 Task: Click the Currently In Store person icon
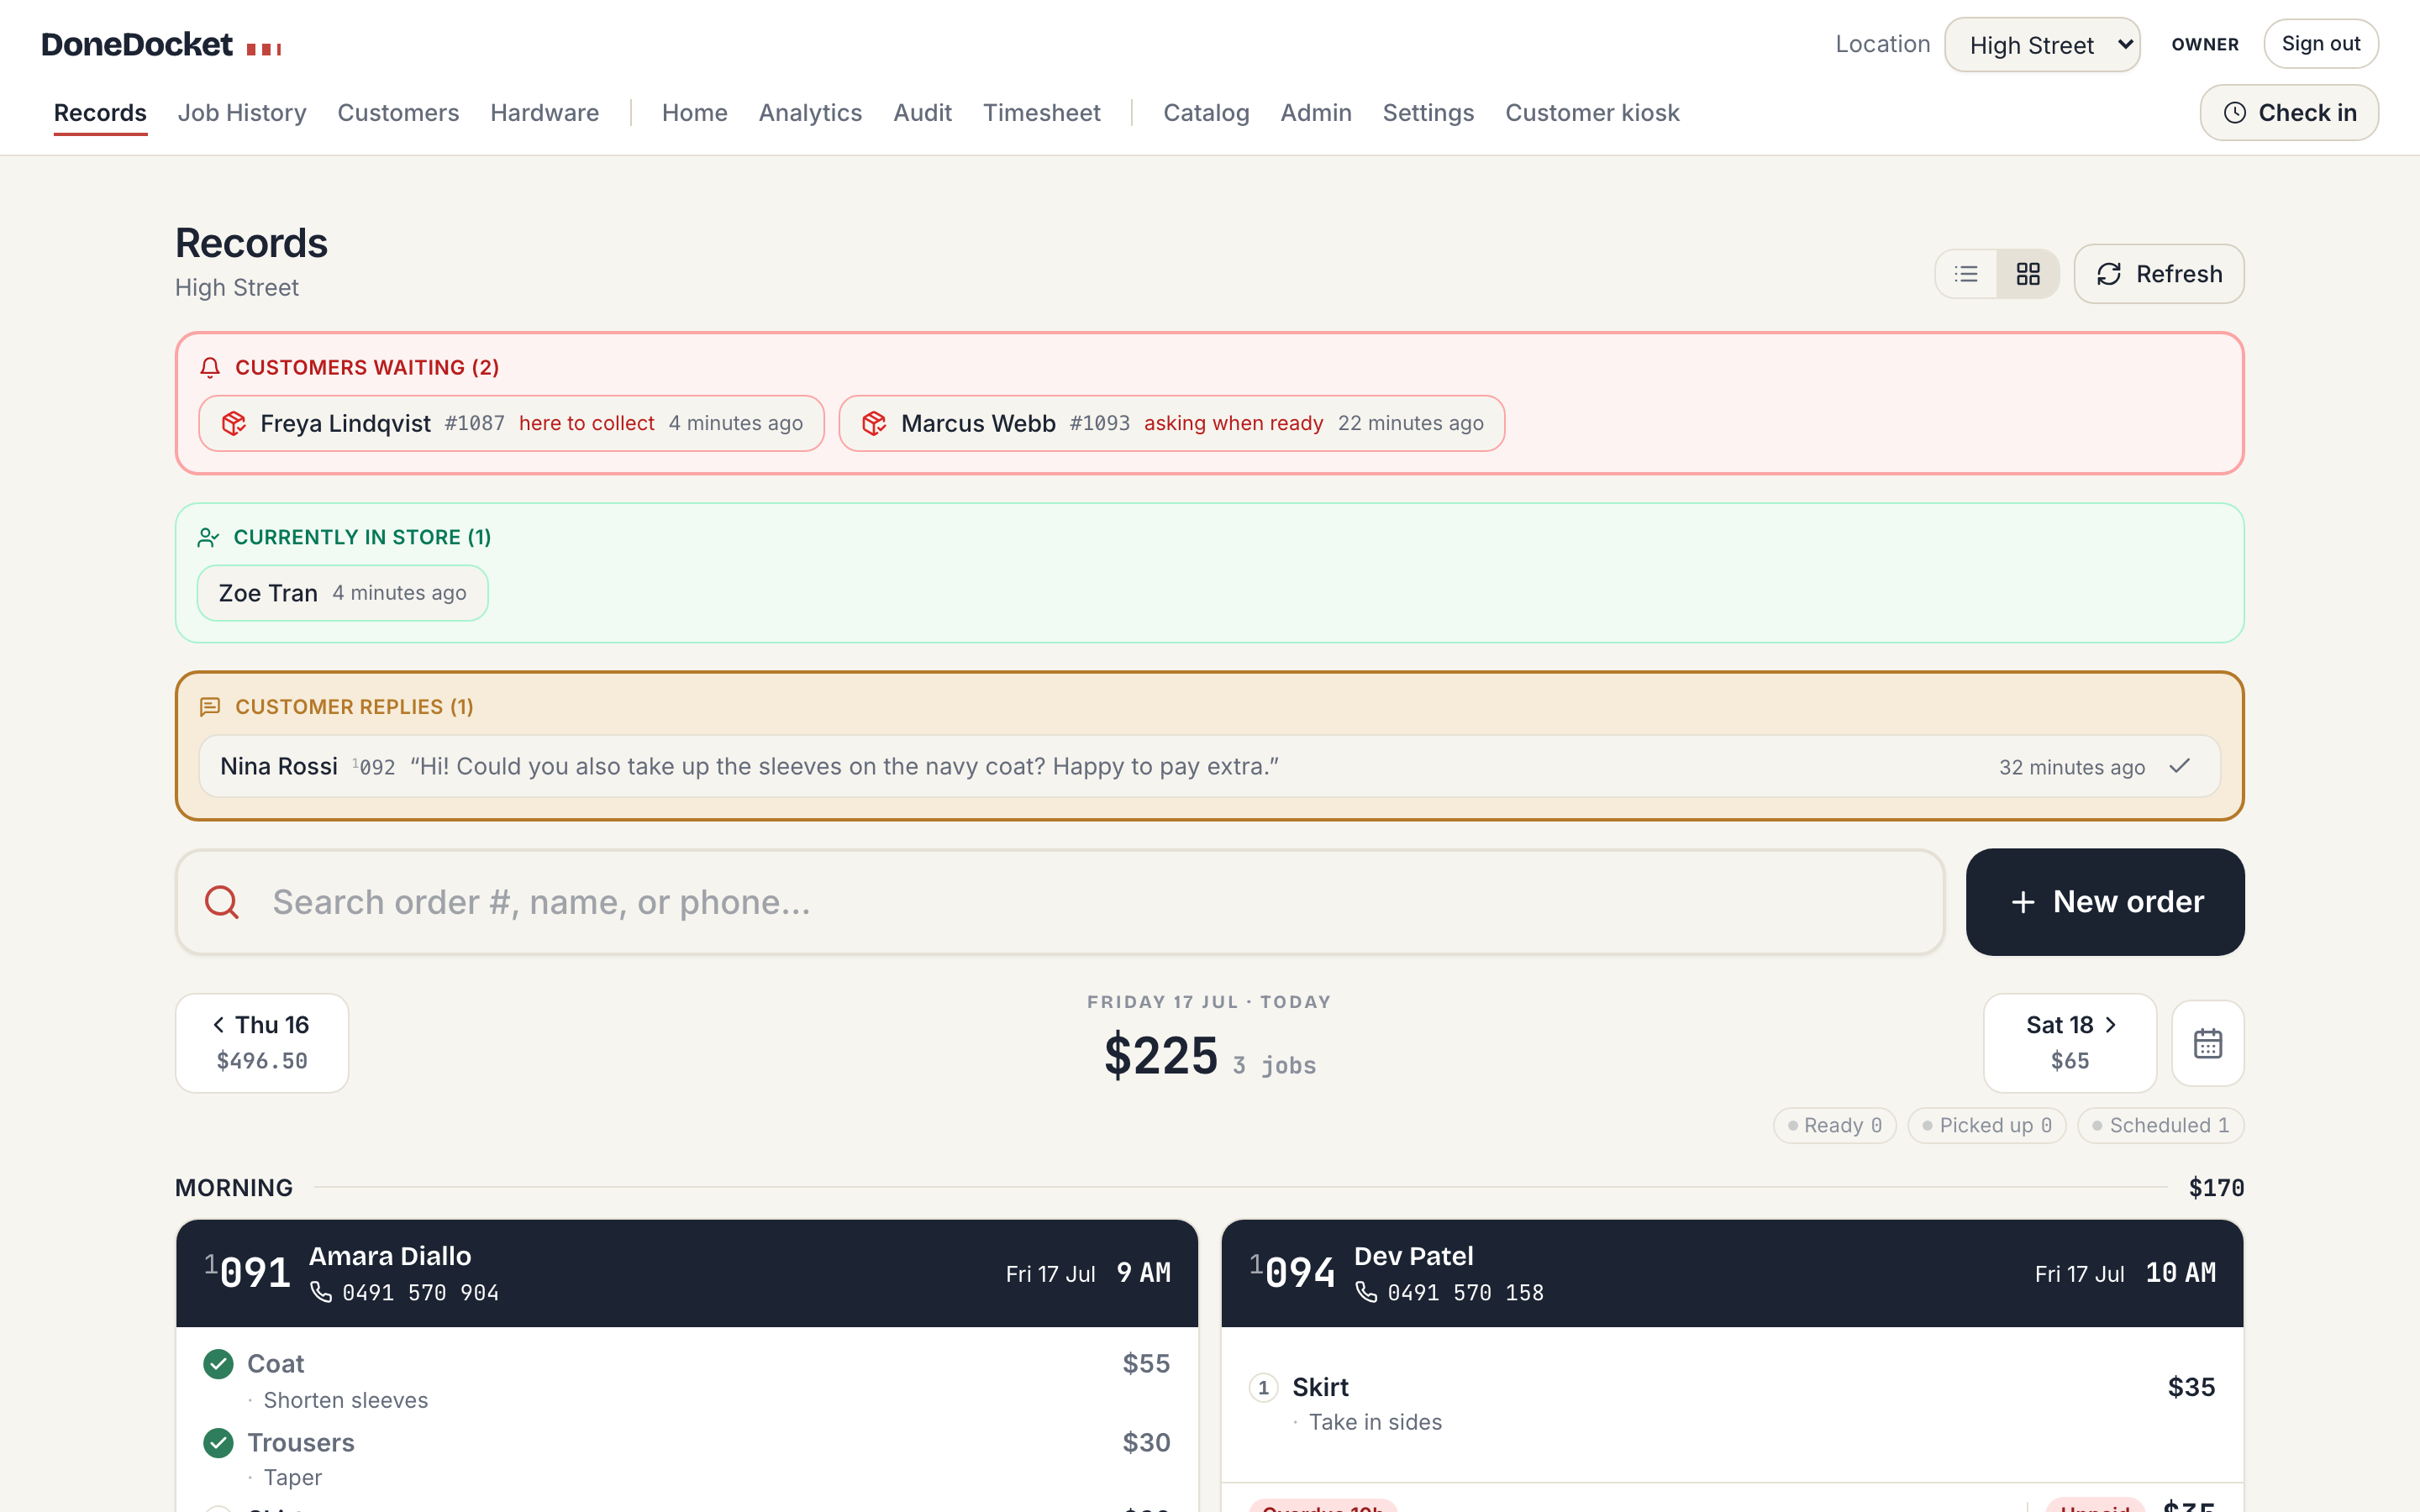click(x=208, y=538)
